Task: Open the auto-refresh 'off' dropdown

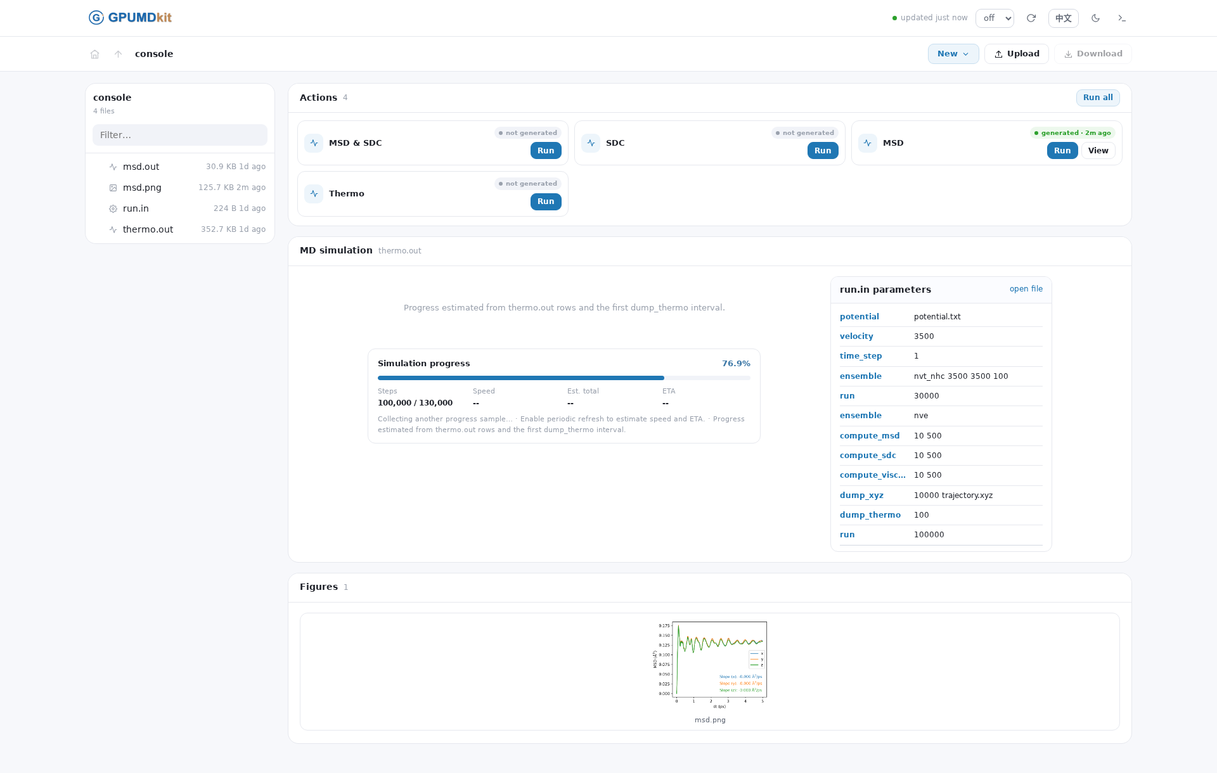Action: coord(995,18)
